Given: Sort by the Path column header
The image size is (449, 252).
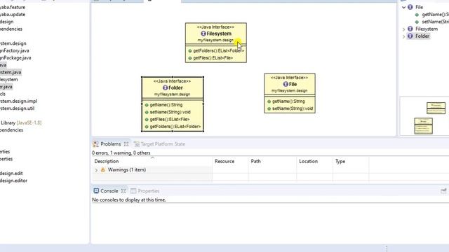Looking at the screenshot, I should (x=255, y=161).
